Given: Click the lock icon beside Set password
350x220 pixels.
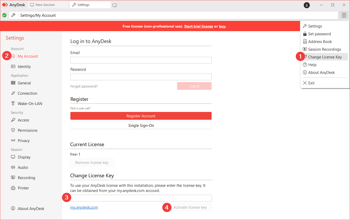Looking at the screenshot, I should click(x=305, y=34).
